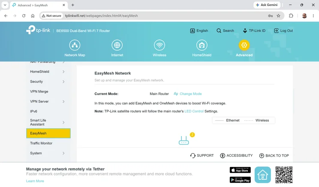The height and width of the screenshot is (187, 319).
Task: Click the Change Mode link
Action: click(x=190, y=94)
